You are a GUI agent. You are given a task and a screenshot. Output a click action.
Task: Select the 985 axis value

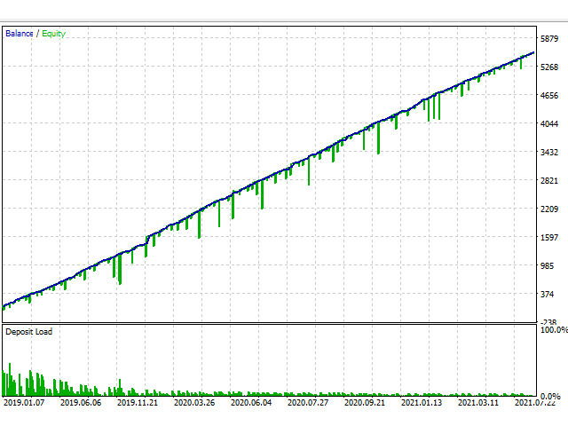point(547,266)
